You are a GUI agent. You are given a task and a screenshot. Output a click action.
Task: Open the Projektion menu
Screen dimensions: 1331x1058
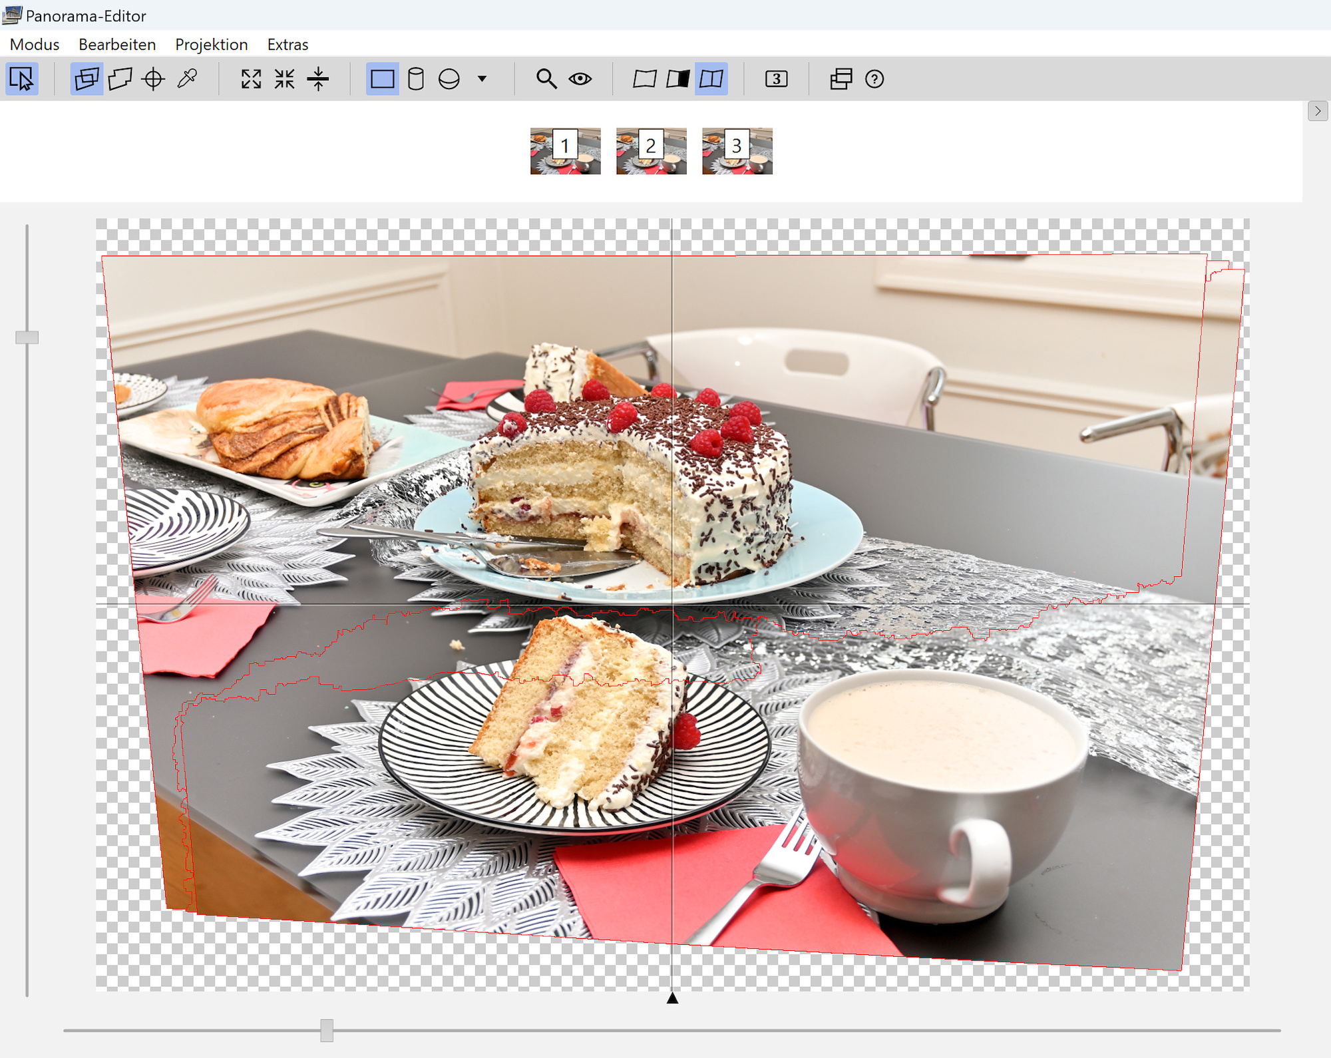(211, 45)
